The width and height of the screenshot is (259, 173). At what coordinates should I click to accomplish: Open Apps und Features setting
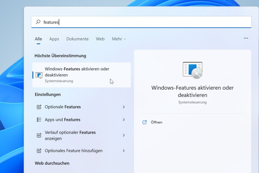pyautogui.click(x=82, y=120)
